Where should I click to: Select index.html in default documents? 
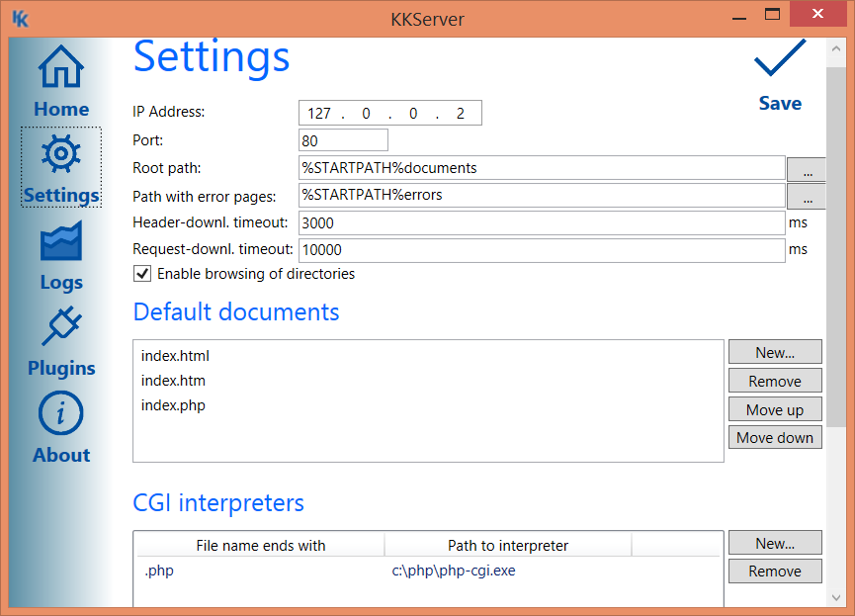click(x=175, y=356)
